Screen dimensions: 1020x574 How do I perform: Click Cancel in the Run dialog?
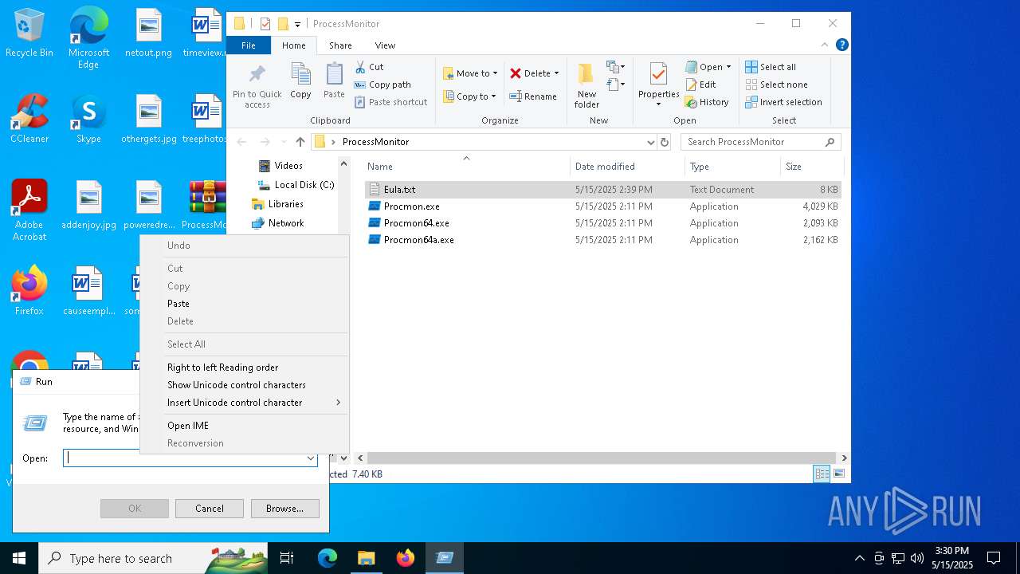(210, 509)
